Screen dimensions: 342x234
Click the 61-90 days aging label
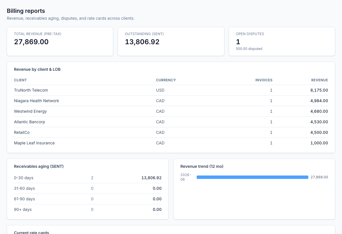(25, 199)
